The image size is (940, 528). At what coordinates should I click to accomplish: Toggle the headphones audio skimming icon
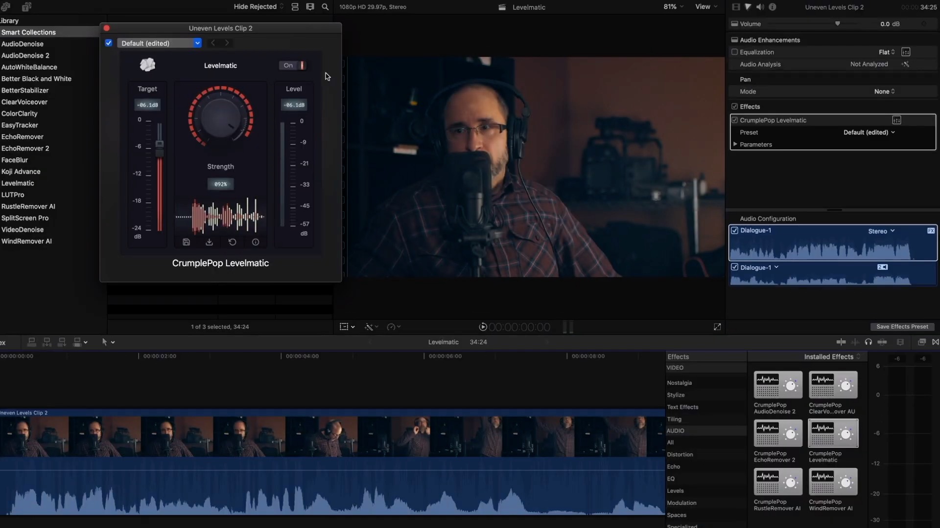click(868, 342)
